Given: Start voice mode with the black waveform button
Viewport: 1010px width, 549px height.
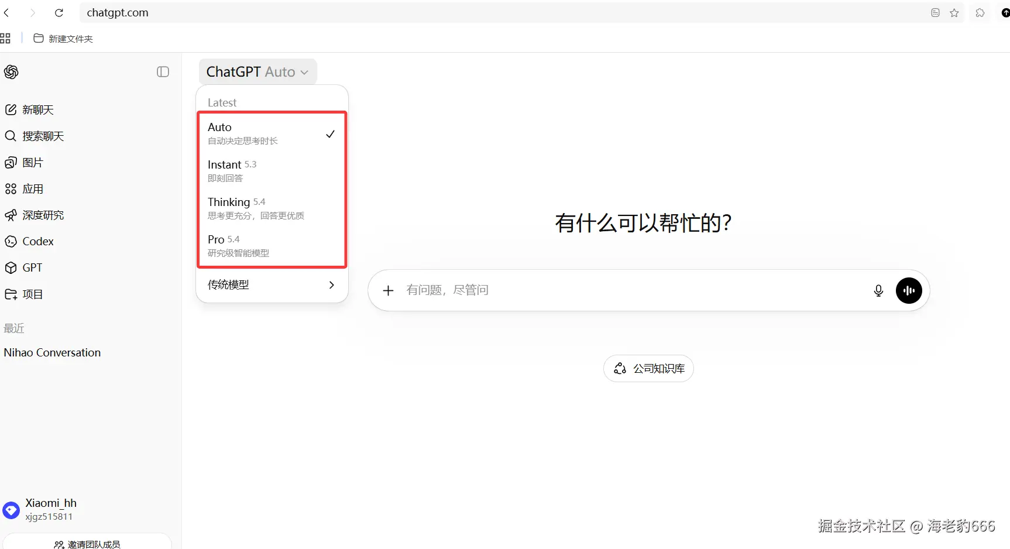Looking at the screenshot, I should click(x=909, y=290).
